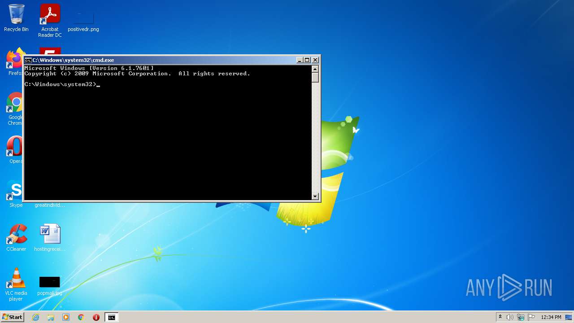This screenshot has height=323, width=574.
Task: Click the Microsoft Windows version line
Action: click(x=89, y=68)
